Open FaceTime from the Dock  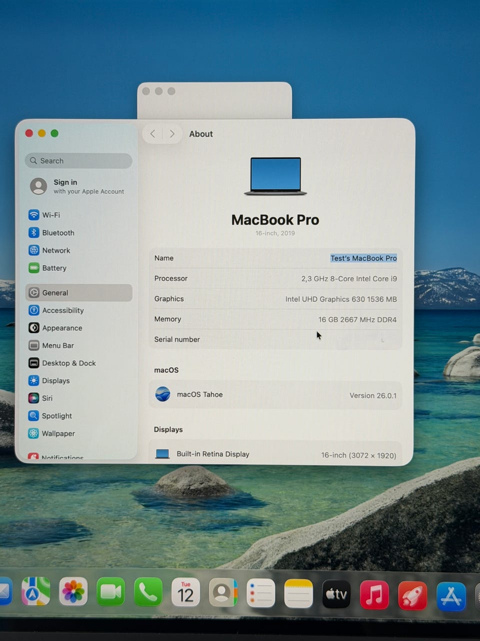111,592
